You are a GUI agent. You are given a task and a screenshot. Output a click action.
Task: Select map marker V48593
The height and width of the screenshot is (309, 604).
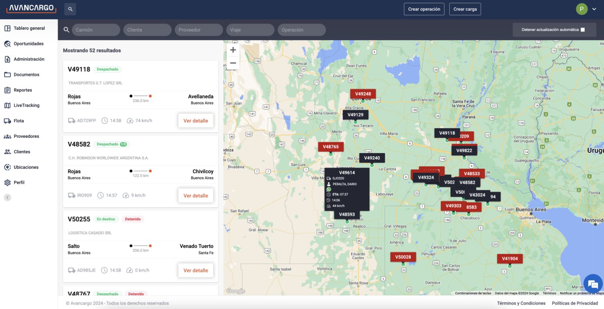point(347,214)
